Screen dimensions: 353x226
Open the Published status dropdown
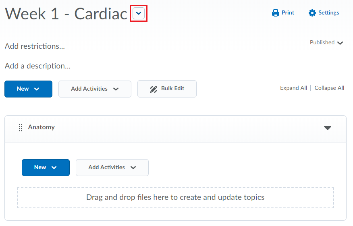point(326,43)
